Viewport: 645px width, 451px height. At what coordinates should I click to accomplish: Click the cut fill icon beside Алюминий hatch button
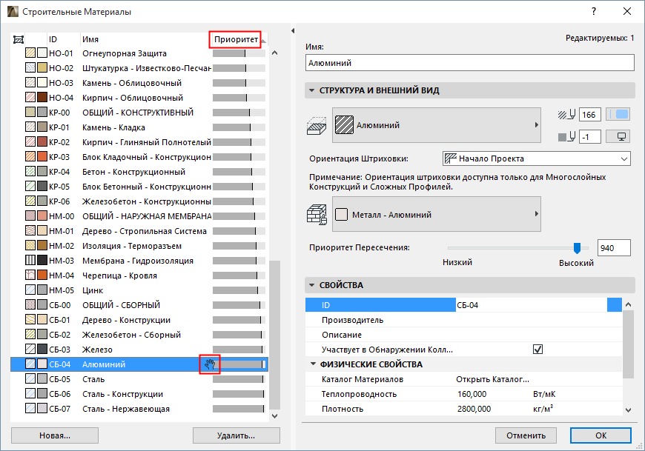(317, 125)
